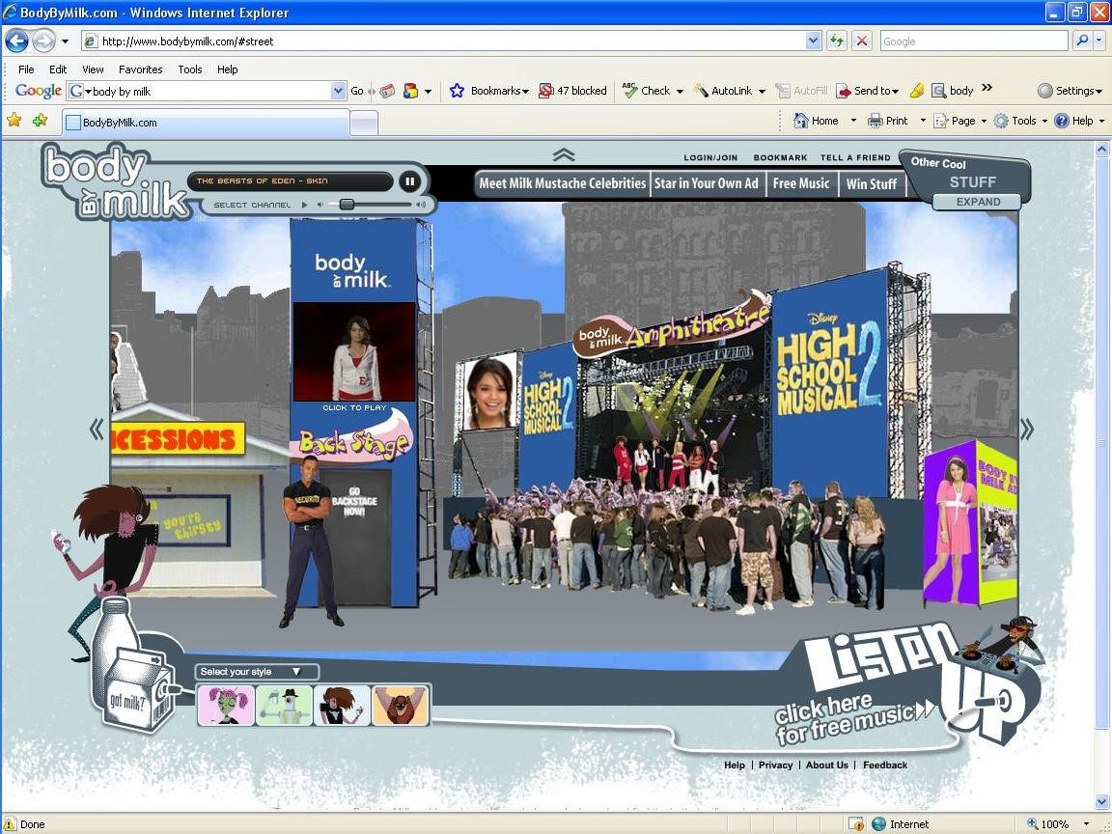Open the Print options dropdown arrow

(x=923, y=121)
